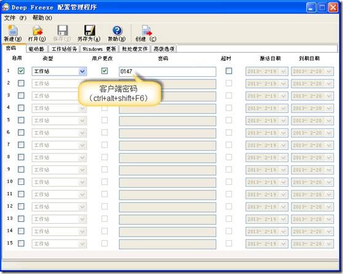Switch to the Windows 更新 tab
This screenshot has width=343, height=274.
point(99,49)
